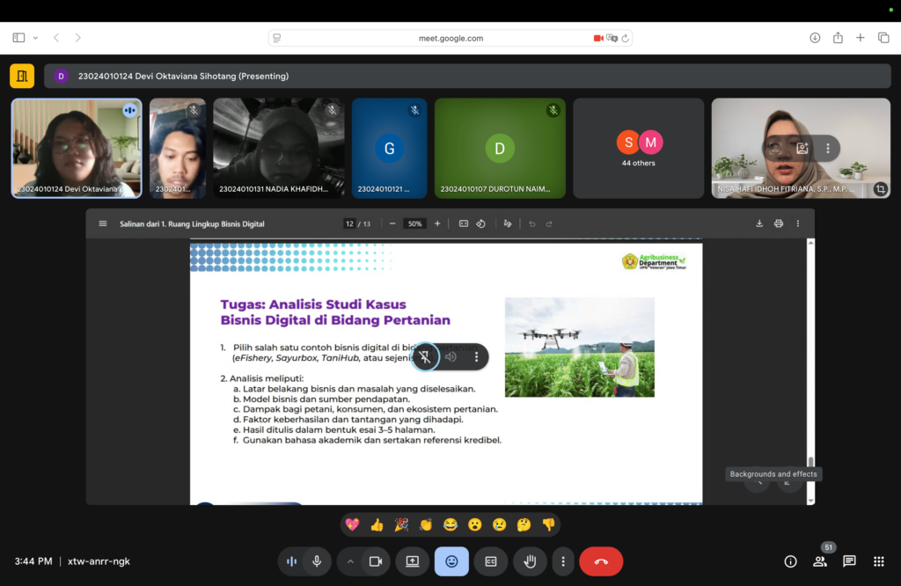The height and width of the screenshot is (586, 901).
Task: Show the people panel
Action: point(820,561)
